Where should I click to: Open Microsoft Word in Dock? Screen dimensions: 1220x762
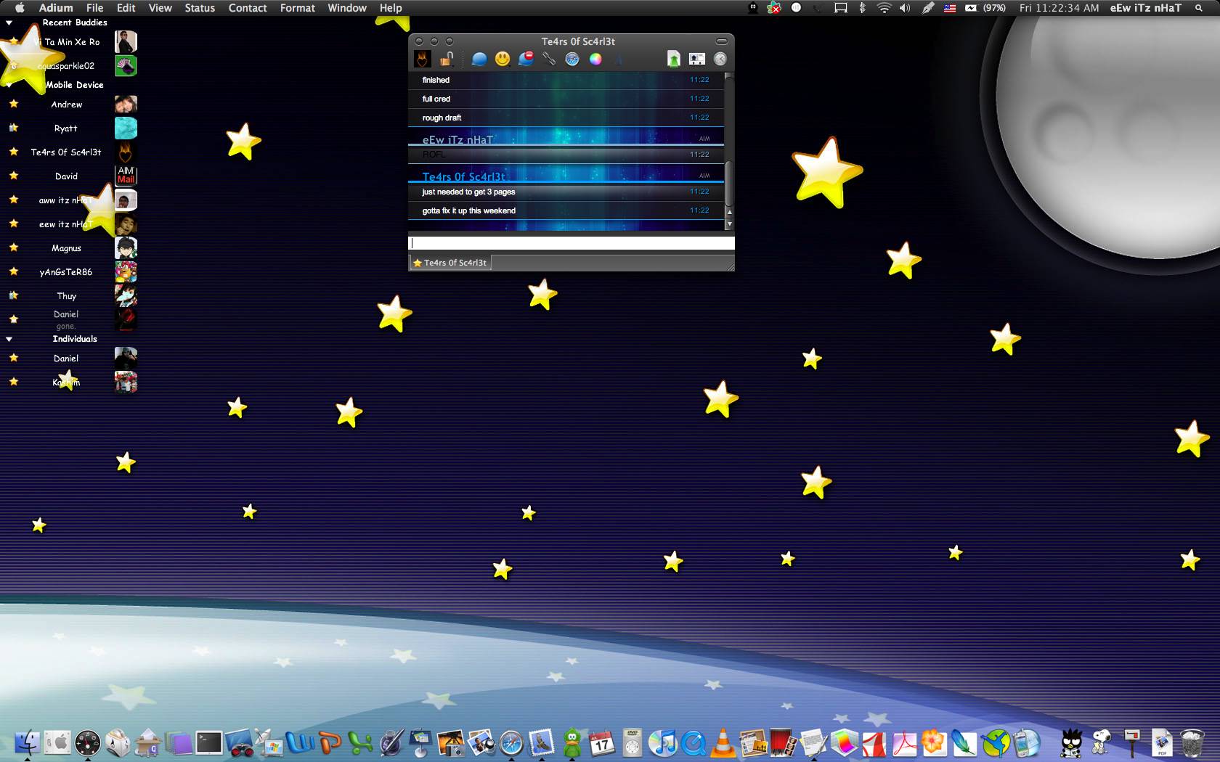pyautogui.click(x=300, y=742)
